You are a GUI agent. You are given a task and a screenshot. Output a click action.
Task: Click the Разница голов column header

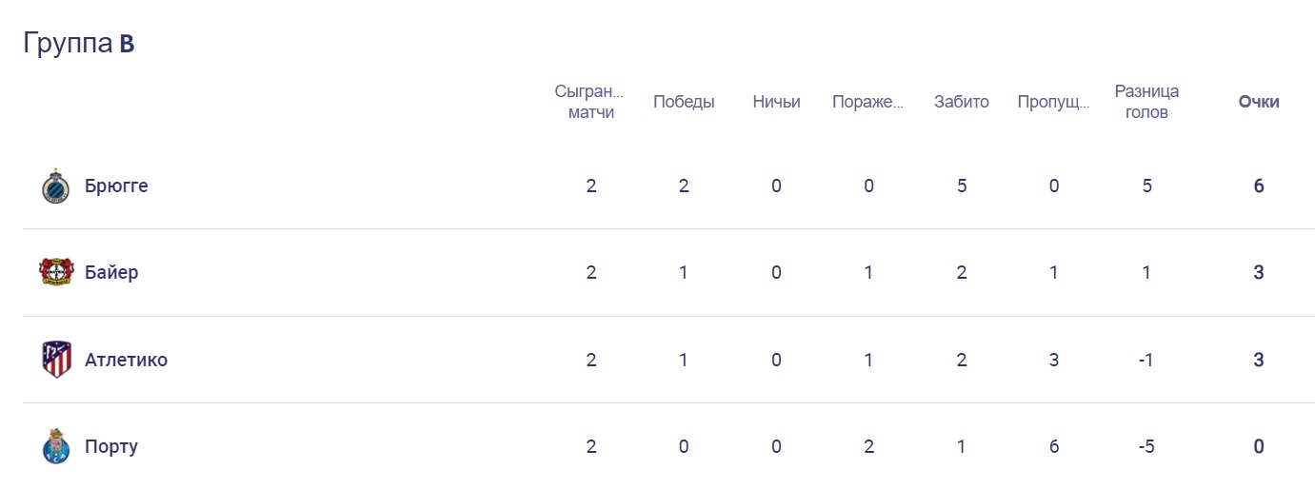(1146, 102)
